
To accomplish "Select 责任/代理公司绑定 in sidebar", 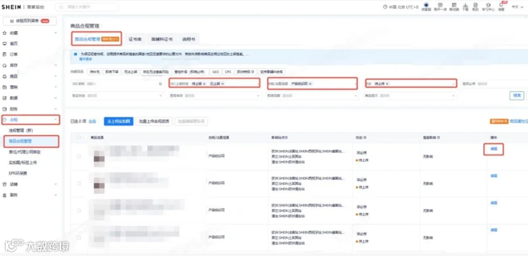I will click(x=25, y=152).
